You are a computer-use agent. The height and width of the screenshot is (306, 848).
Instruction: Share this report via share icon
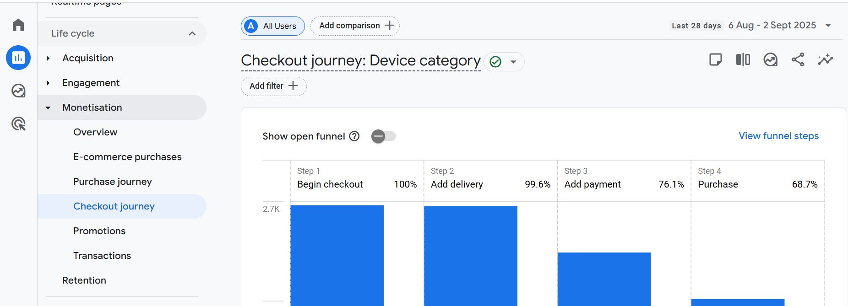click(x=798, y=60)
